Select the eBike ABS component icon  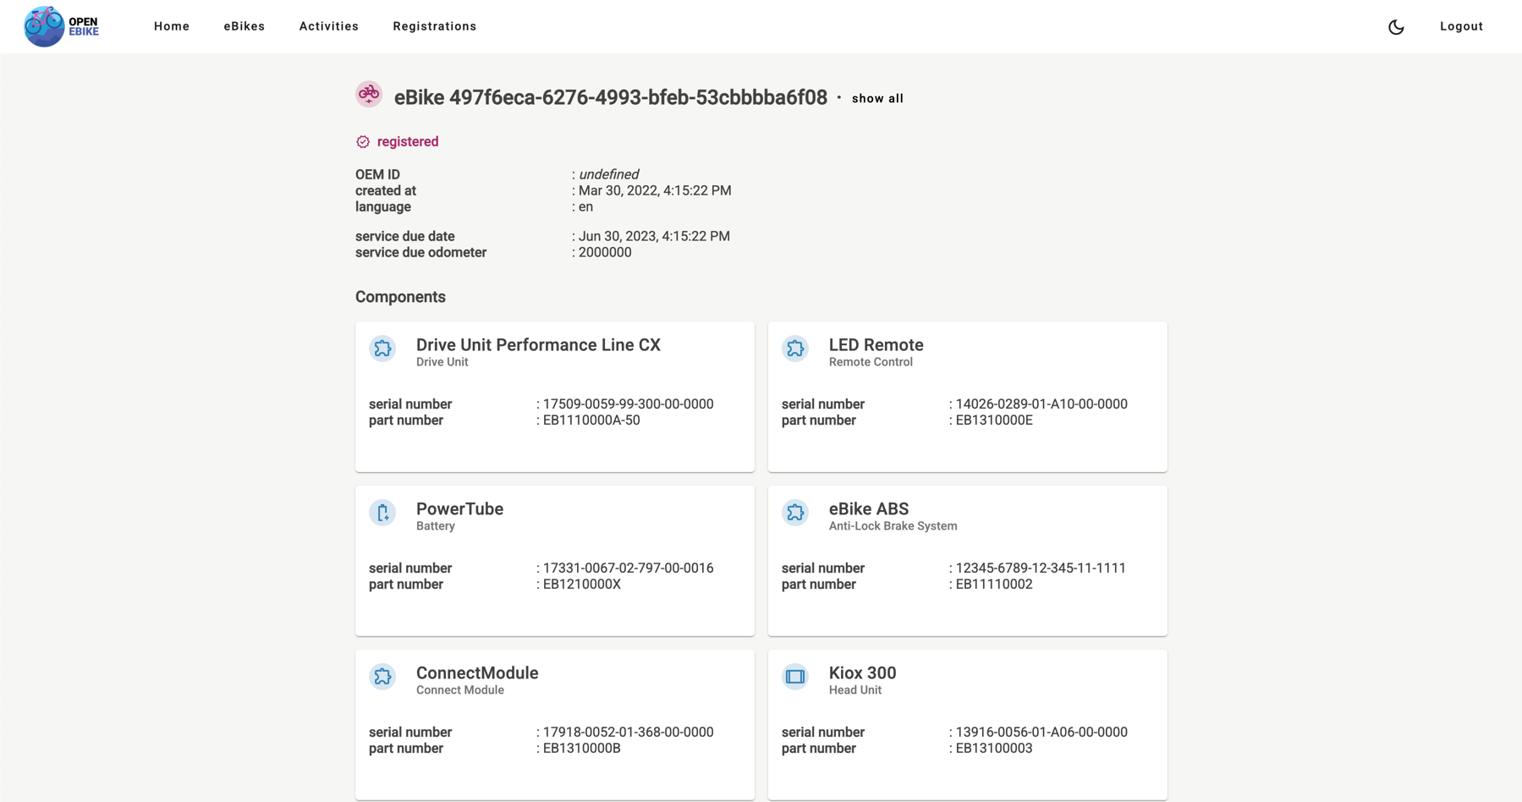coord(795,512)
